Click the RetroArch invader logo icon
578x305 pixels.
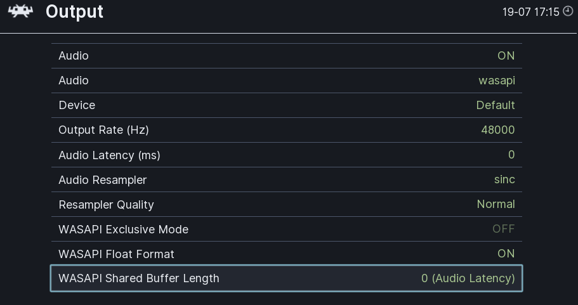tap(21, 11)
